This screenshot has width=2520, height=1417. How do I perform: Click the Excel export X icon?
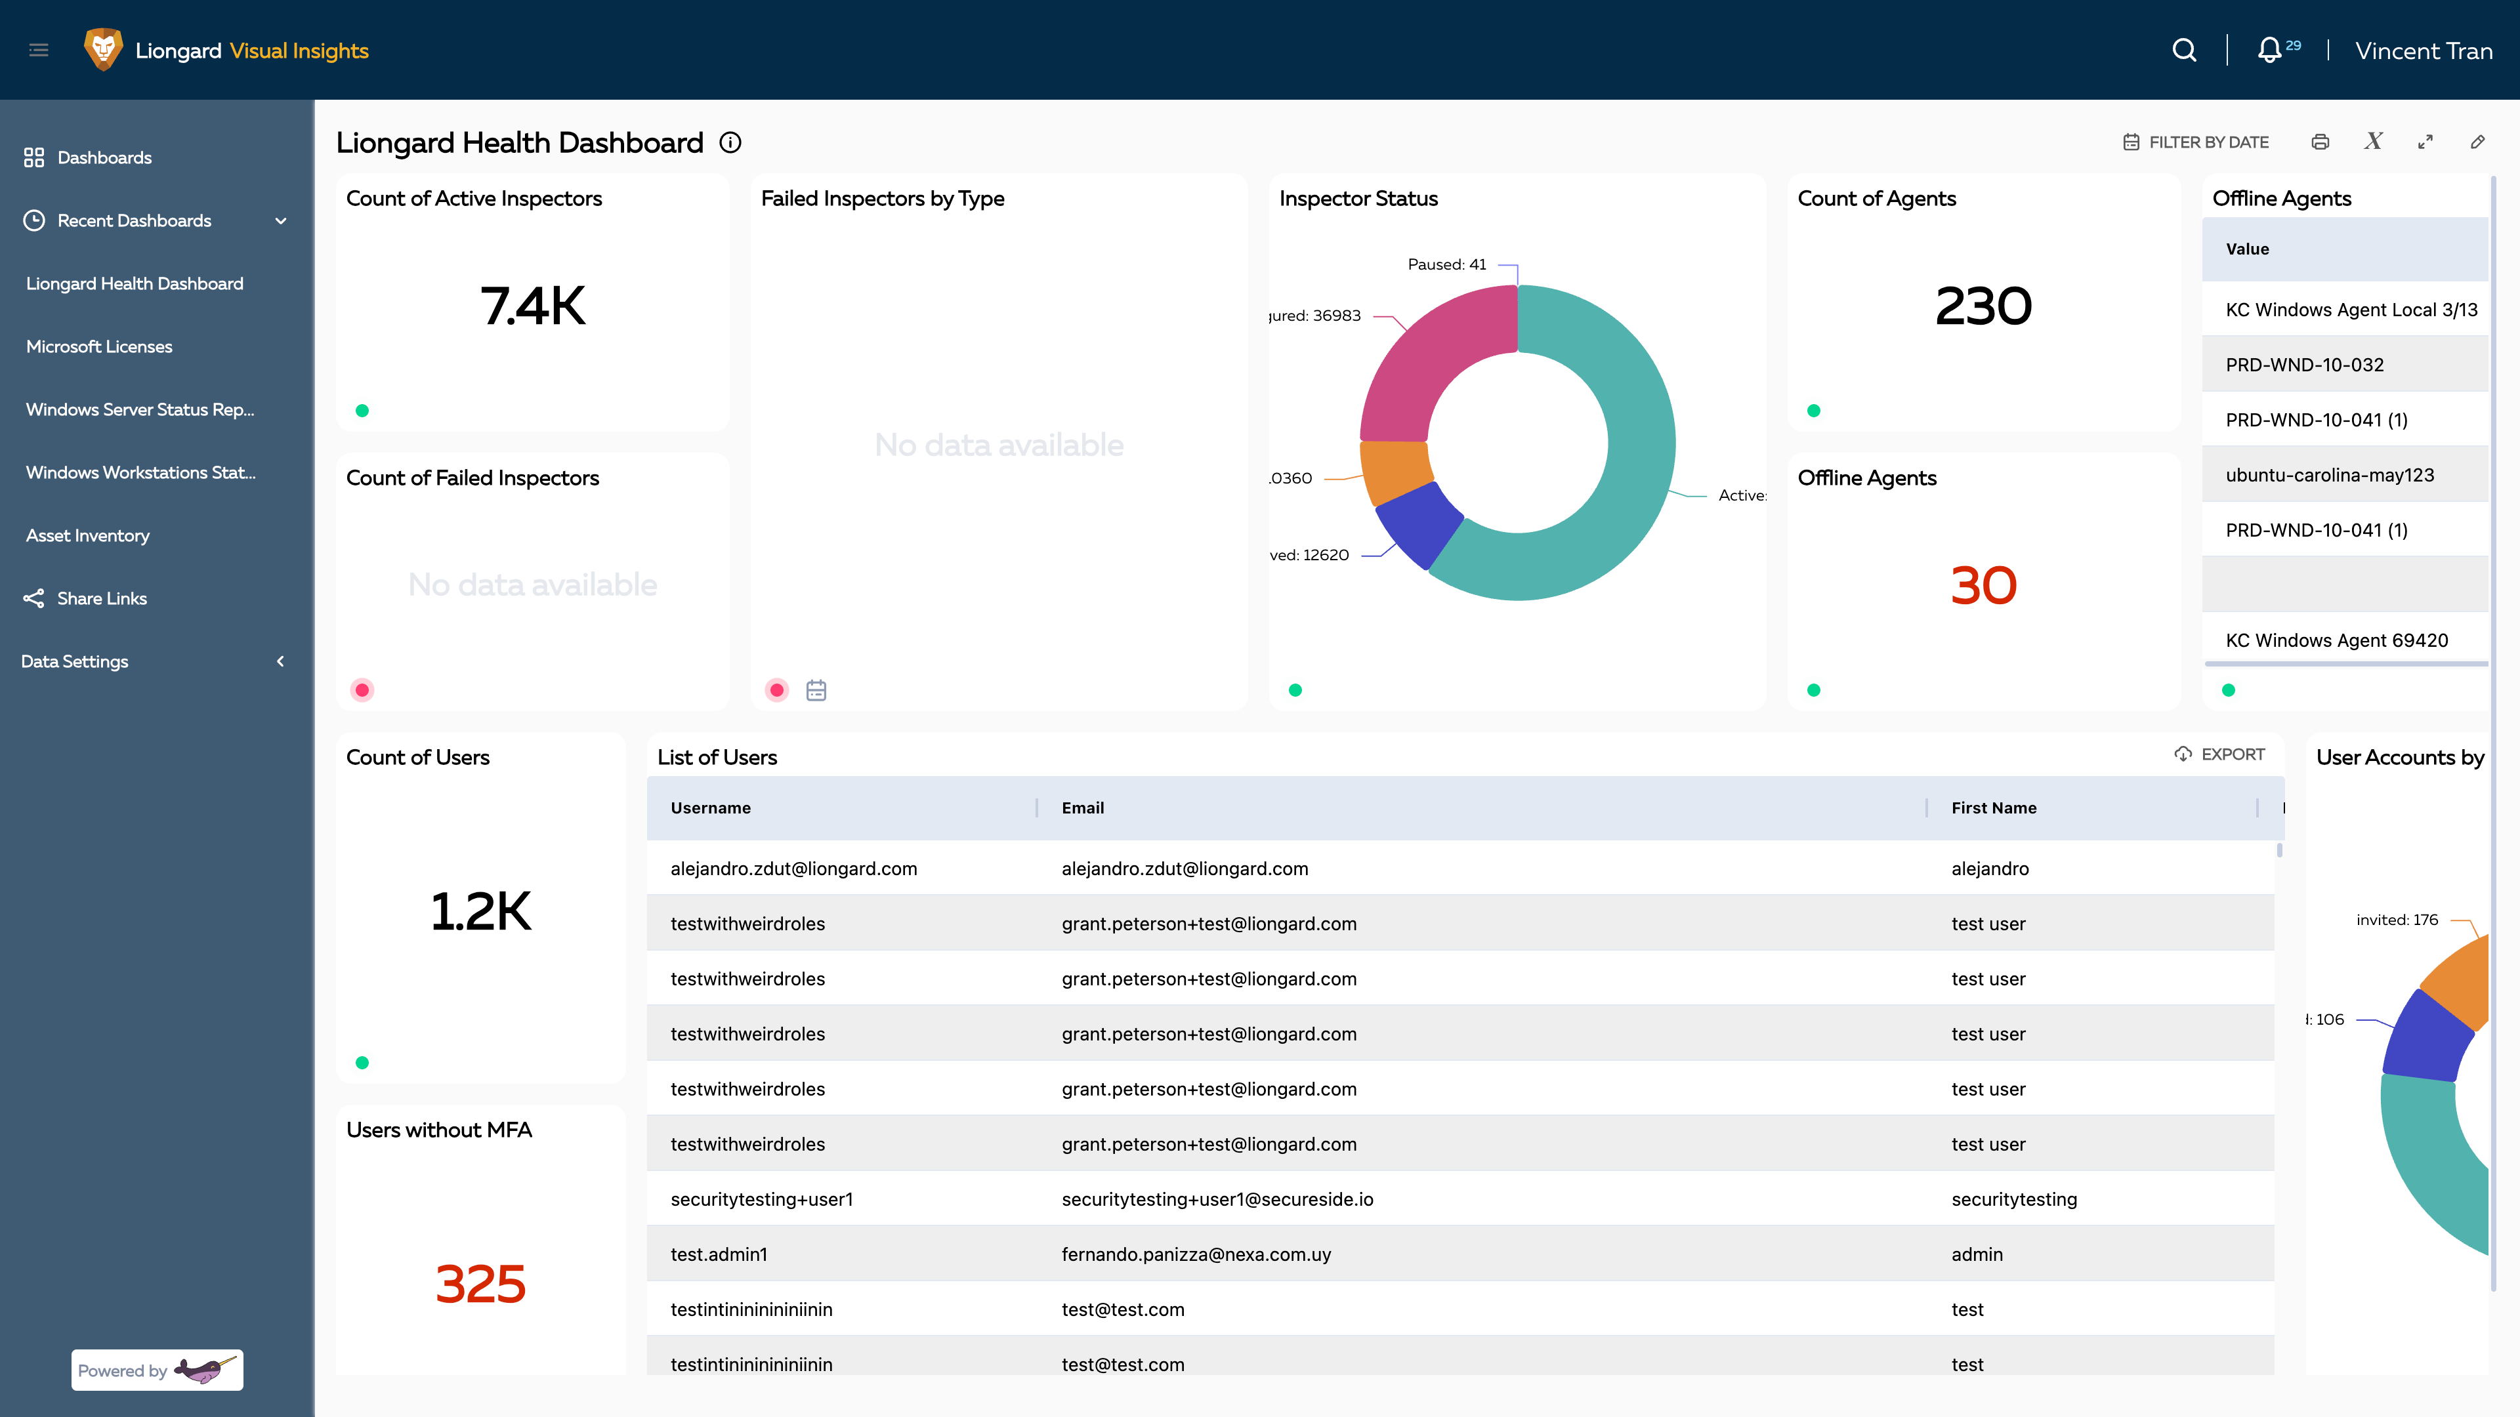[2373, 142]
